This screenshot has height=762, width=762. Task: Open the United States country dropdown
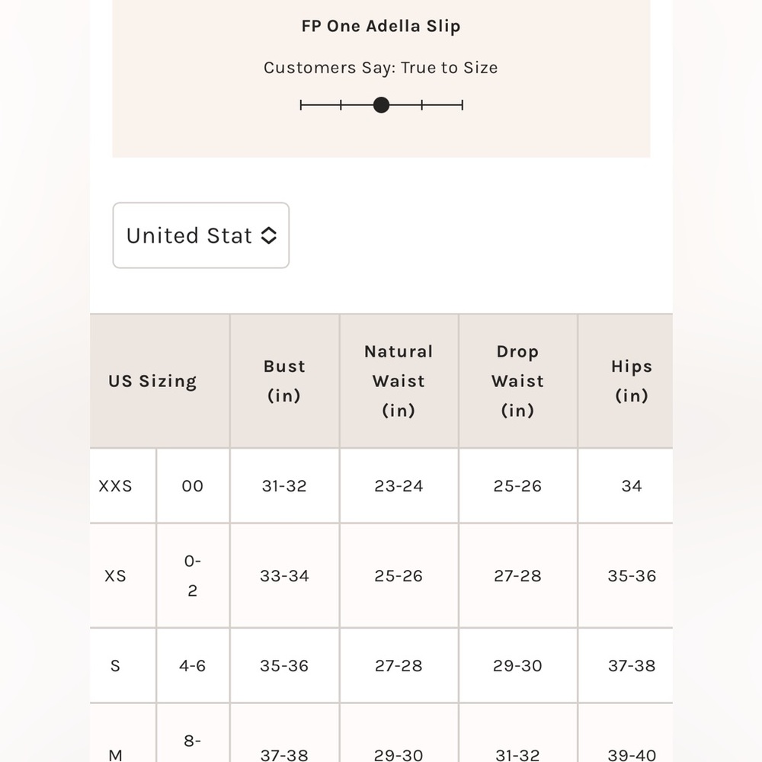(x=200, y=235)
